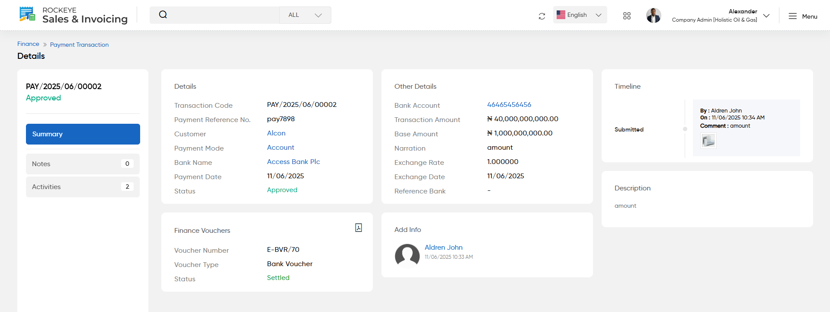Screen dimensions: 830x312
Task: Click the search magnifier icon
Action: (x=163, y=15)
